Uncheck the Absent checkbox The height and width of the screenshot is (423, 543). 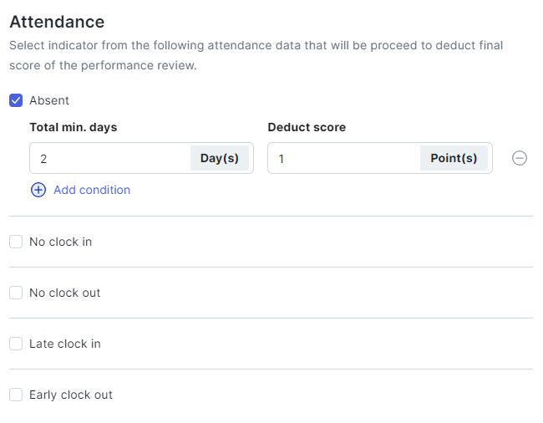coord(16,100)
